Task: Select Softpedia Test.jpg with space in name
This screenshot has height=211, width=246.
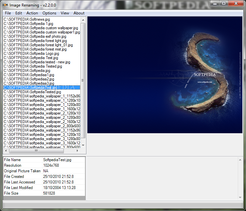Action: click(x=42, y=58)
